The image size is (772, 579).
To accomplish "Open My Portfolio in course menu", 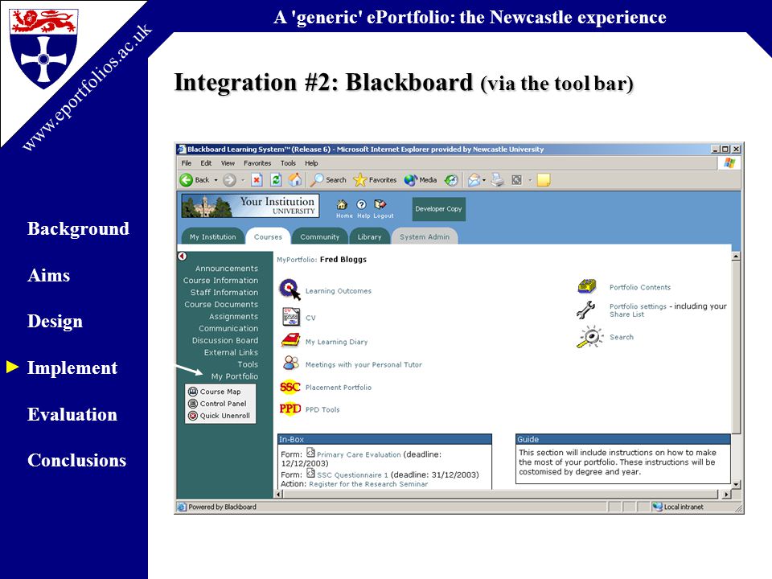I will pyautogui.click(x=234, y=376).
